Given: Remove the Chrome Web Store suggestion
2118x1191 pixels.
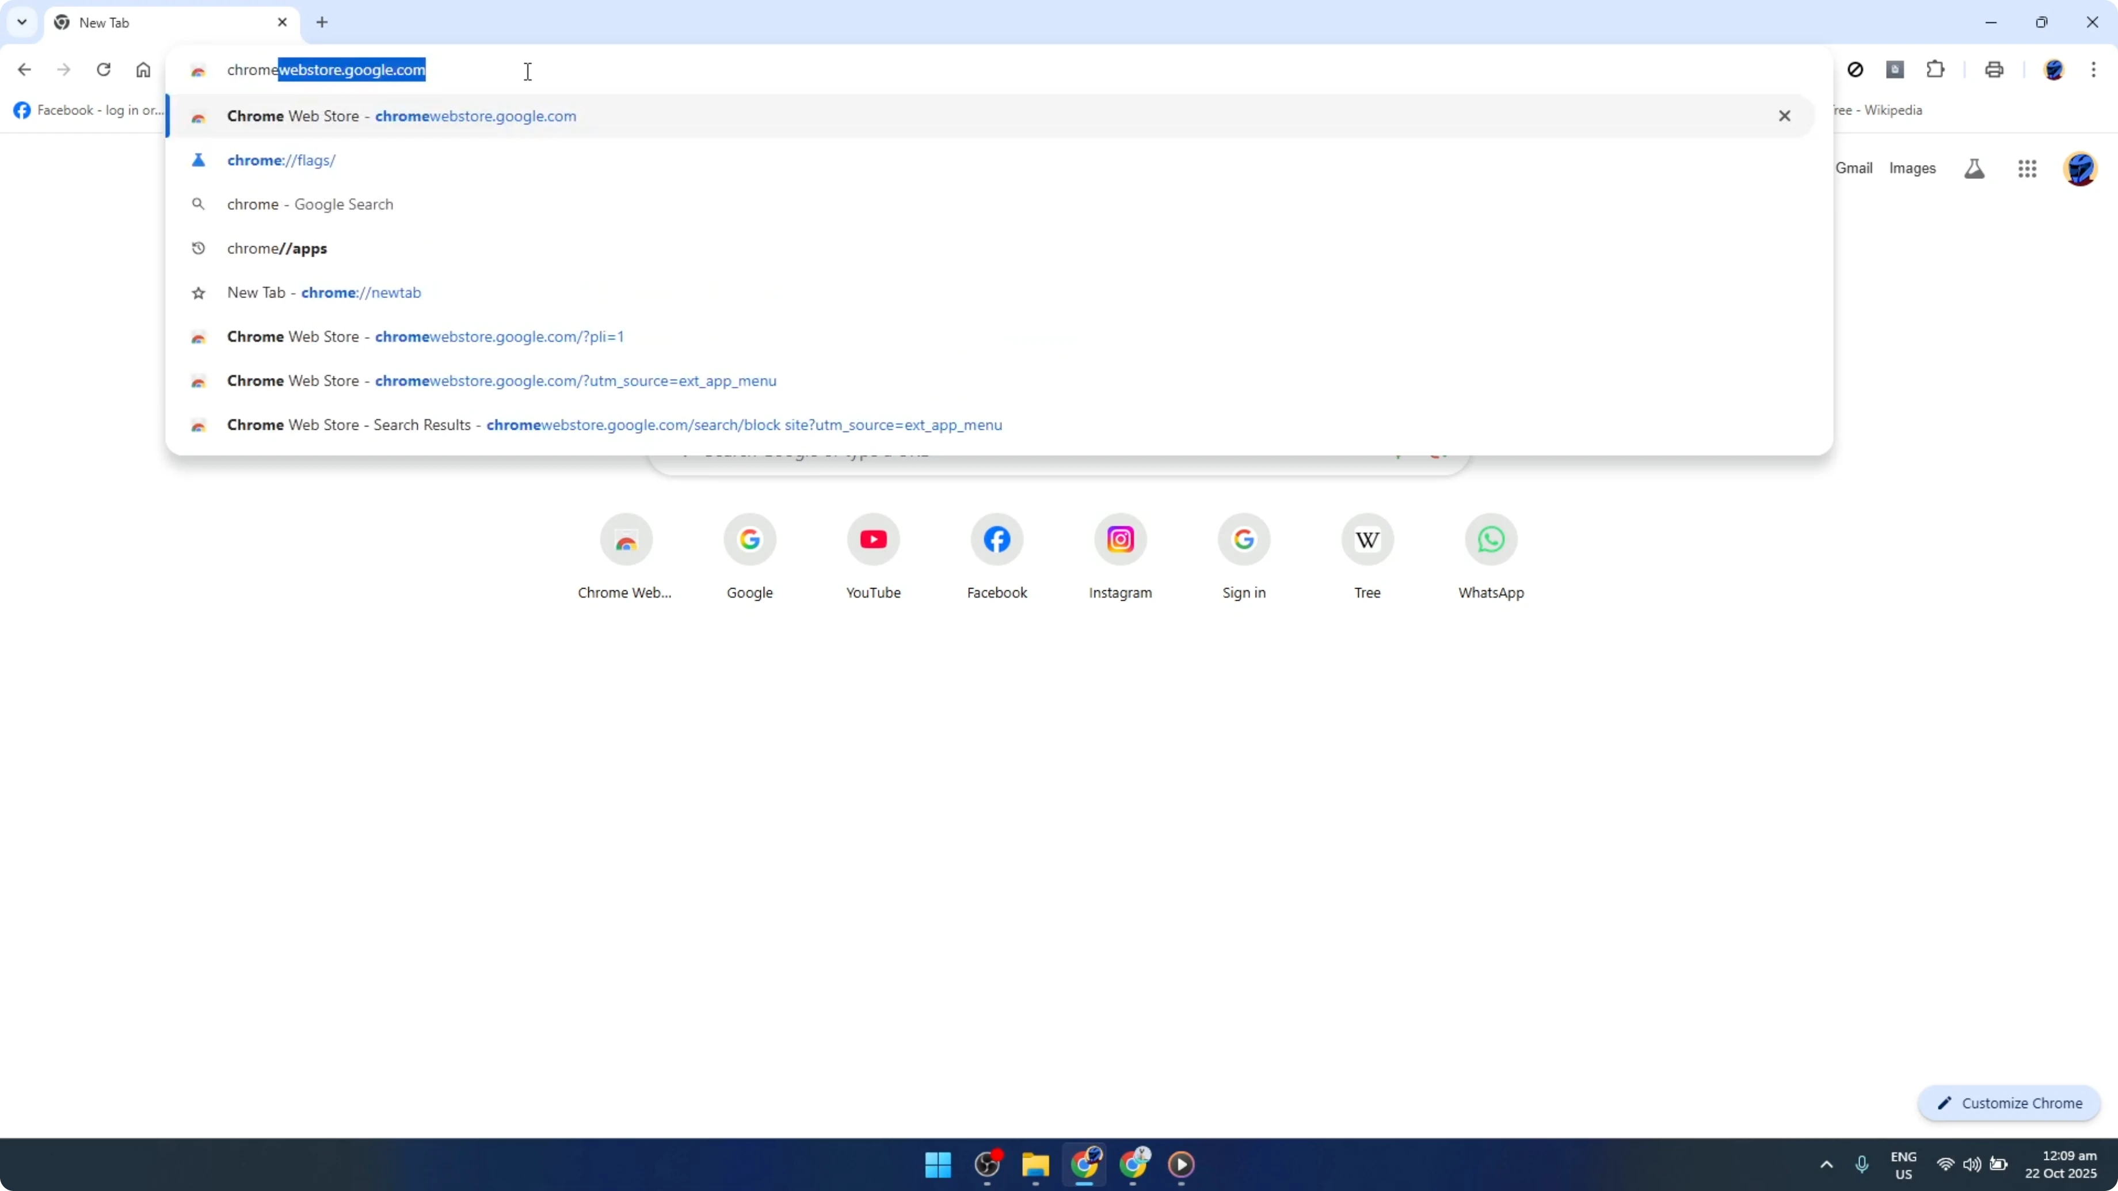Looking at the screenshot, I should [1785, 115].
